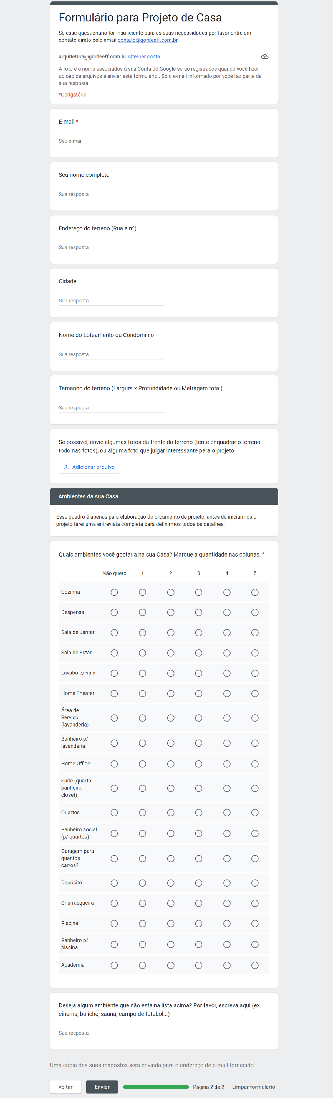
Task: Choose 1 for the Piscina row
Action: (142, 924)
